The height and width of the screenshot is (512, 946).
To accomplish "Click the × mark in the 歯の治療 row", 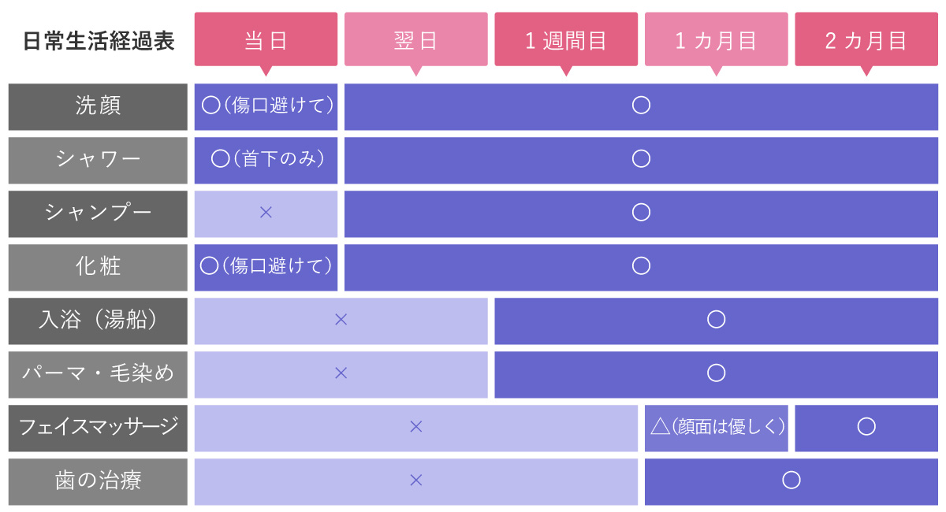I will [416, 480].
